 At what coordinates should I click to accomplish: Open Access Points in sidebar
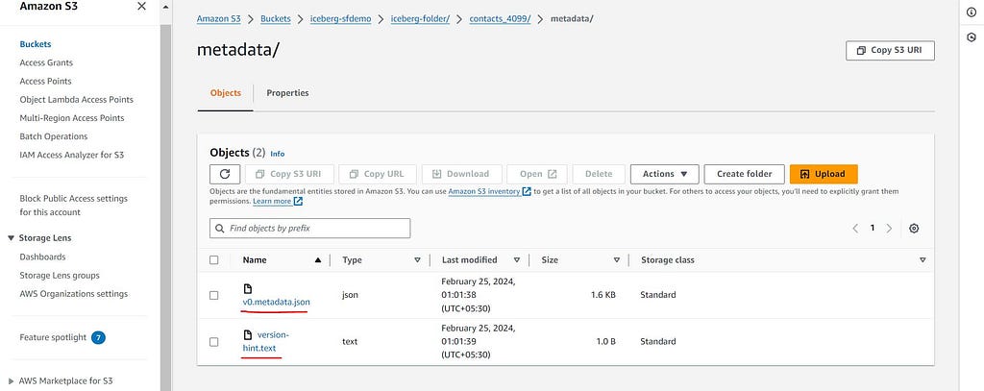point(45,81)
